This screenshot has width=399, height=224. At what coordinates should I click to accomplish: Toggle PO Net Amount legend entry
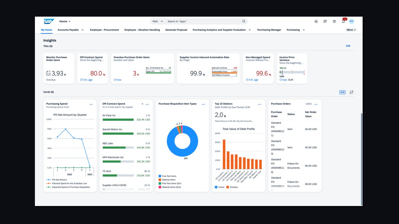pos(57,180)
